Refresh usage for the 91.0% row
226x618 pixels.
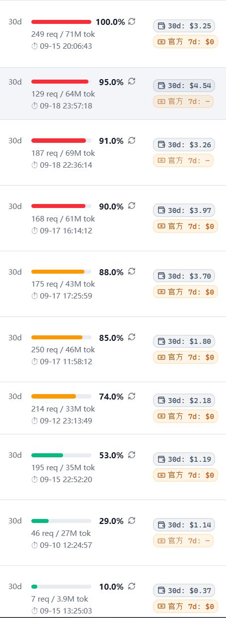point(132,140)
